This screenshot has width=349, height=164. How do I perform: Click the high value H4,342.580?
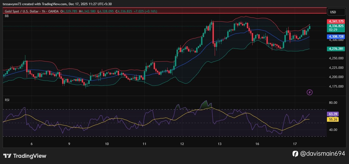click(x=87, y=11)
